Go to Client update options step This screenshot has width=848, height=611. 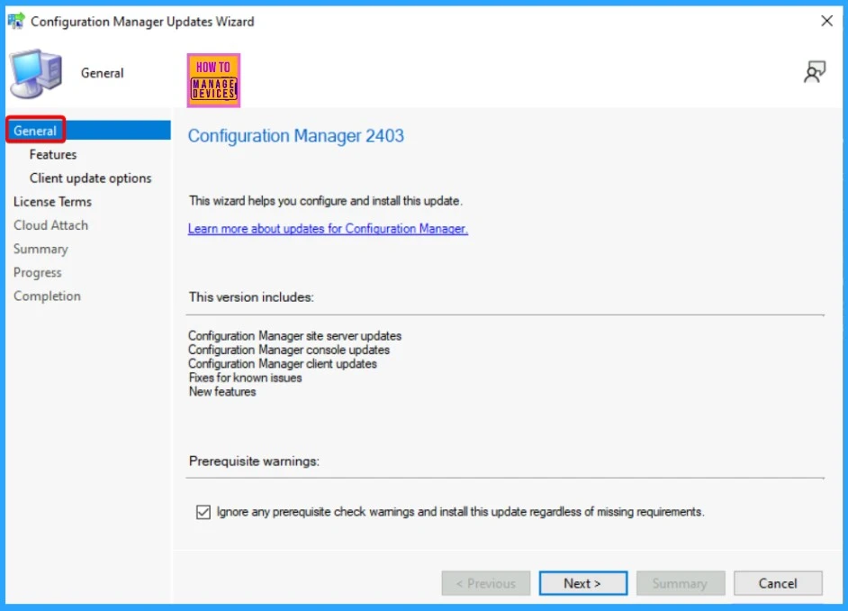(x=90, y=178)
